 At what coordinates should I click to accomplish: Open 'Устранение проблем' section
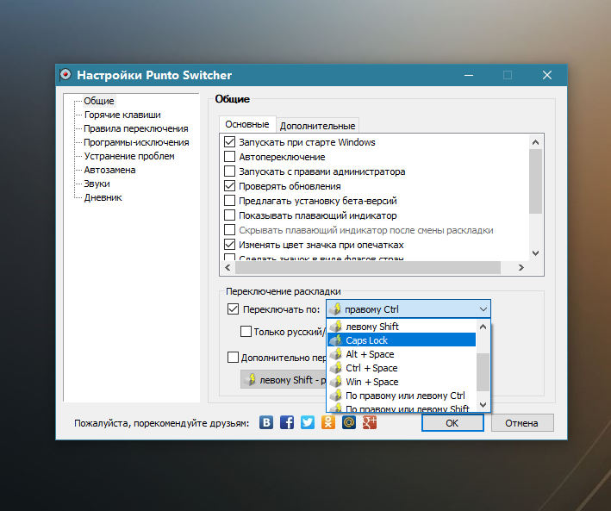[129, 156]
